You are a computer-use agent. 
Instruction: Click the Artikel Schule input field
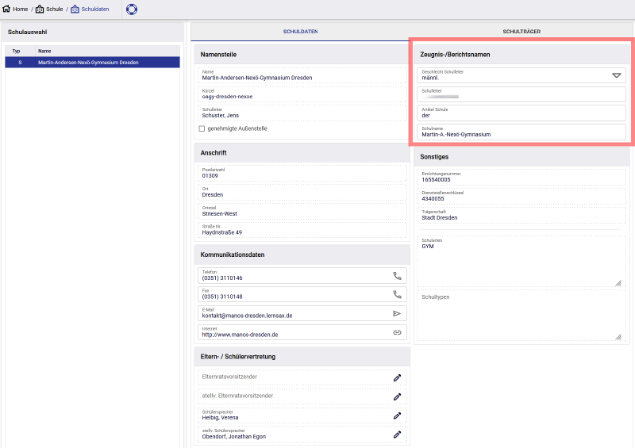pyautogui.click(x=521, y=113)
